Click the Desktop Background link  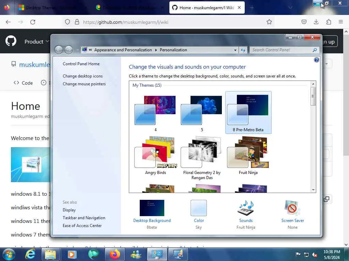click(152, 221)
